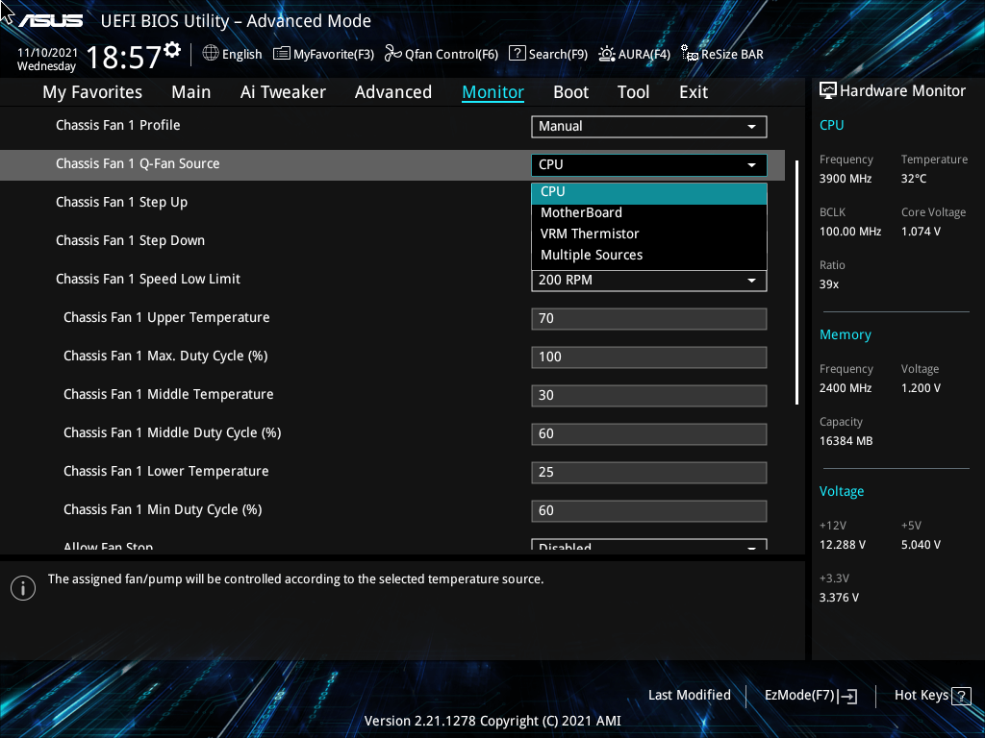Screen dimensions: 985x738
Task: Edit Max. Duty Cycle field 100
Action: click(649, 357)
